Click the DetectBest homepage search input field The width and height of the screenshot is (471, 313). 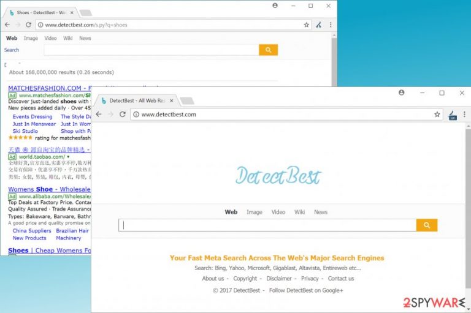click(x=267, y=225)
